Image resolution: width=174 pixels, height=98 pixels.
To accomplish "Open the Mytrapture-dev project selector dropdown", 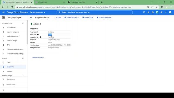I will (x=38, y=12).
